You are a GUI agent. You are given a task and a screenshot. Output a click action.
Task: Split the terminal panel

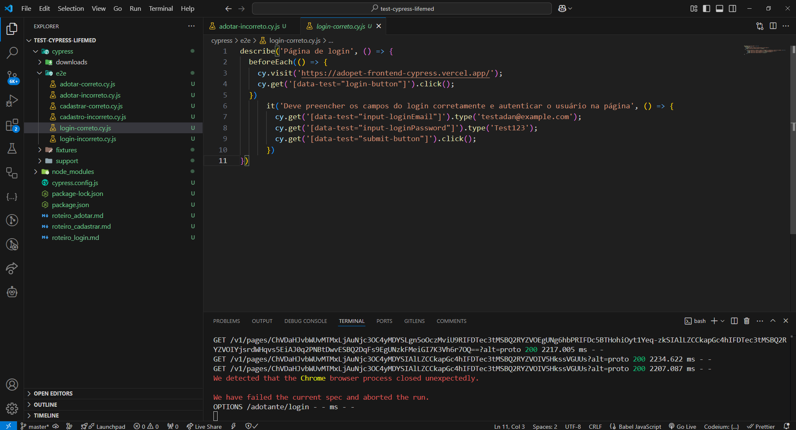734,321
